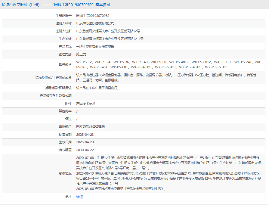Click the model list starting with WX-PS-12

click(x=169, y=64)
